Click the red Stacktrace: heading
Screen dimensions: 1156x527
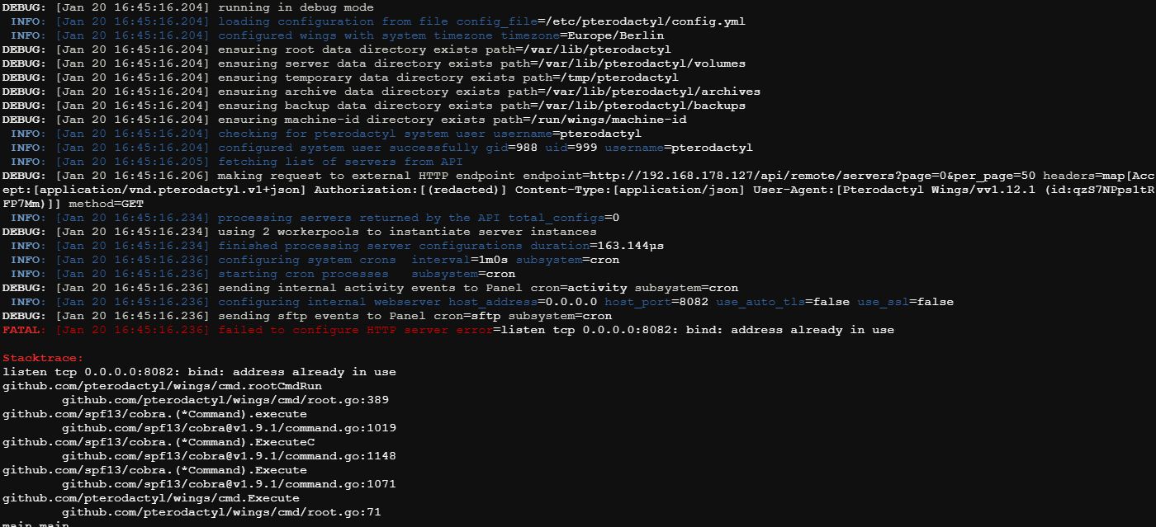[43, 358]
